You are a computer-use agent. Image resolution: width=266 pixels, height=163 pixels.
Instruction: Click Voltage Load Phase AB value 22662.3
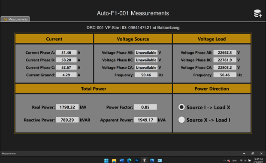click(225, 52)
